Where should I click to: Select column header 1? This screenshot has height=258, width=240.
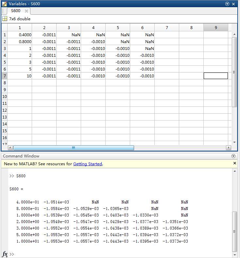[x=20, y=28]
